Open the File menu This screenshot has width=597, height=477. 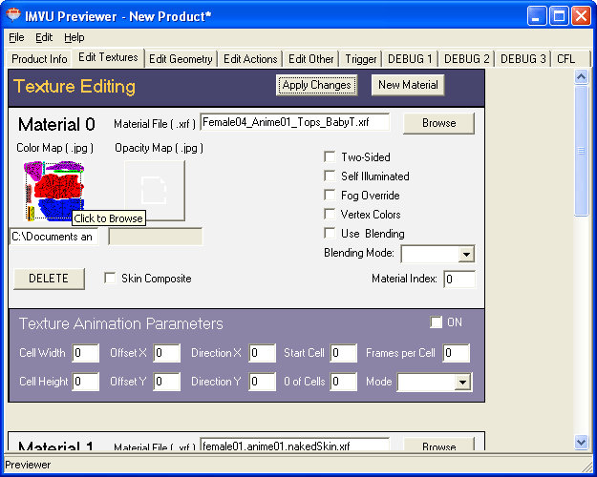pos(16,37)
